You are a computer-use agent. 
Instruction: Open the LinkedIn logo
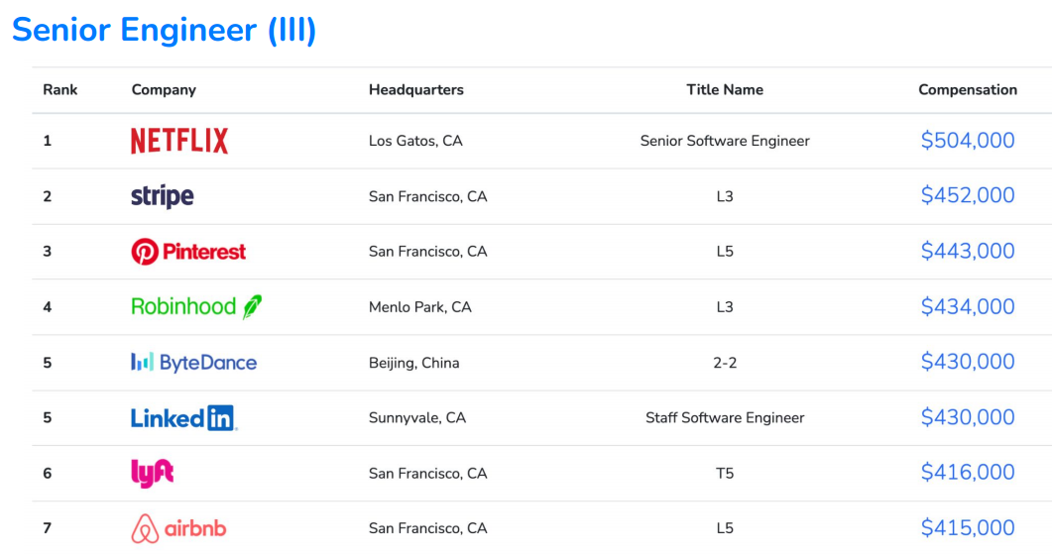(184, 418)
